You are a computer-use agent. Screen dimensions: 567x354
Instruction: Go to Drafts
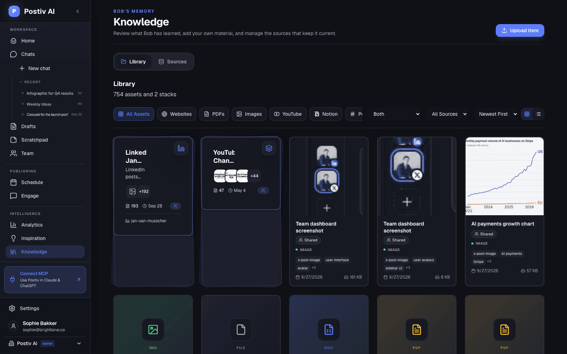(45, 126)
